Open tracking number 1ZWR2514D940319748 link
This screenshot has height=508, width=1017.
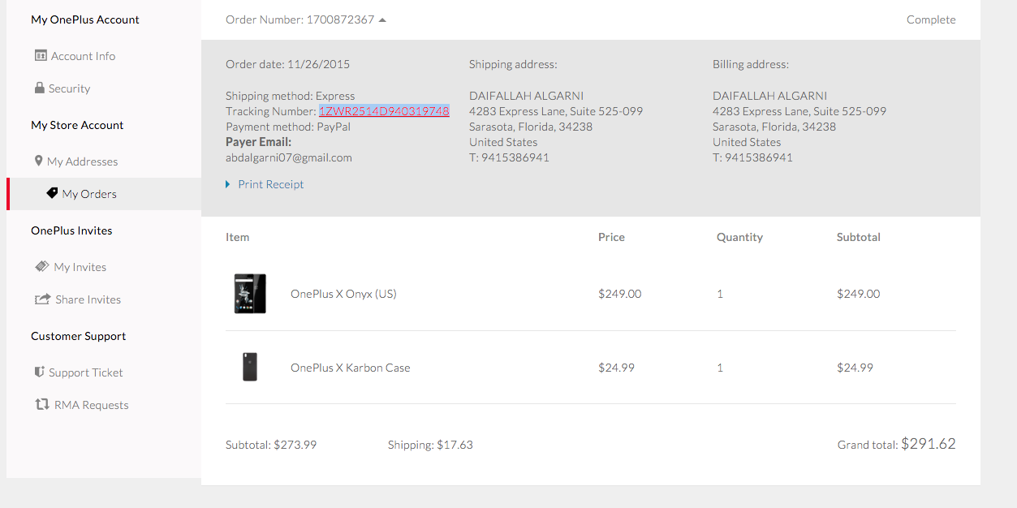click(x=384, y=111)
